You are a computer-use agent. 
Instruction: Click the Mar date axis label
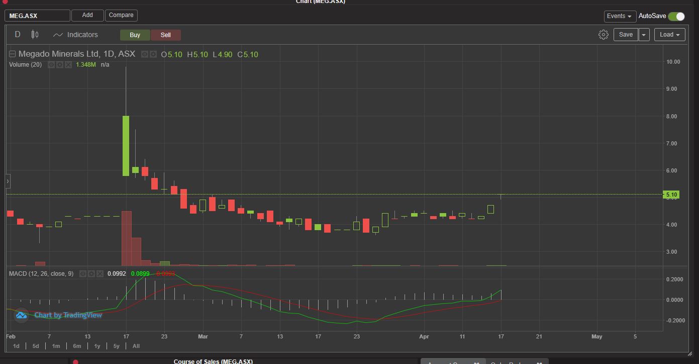pyautogui.click(x=203, y=336)
